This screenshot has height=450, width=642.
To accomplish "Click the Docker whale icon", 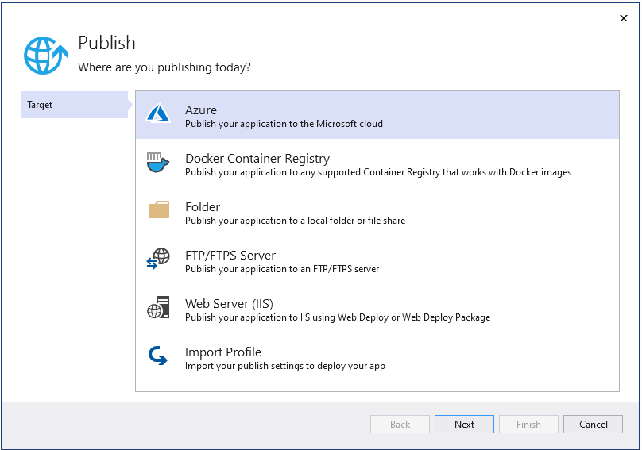I will 159,163.
